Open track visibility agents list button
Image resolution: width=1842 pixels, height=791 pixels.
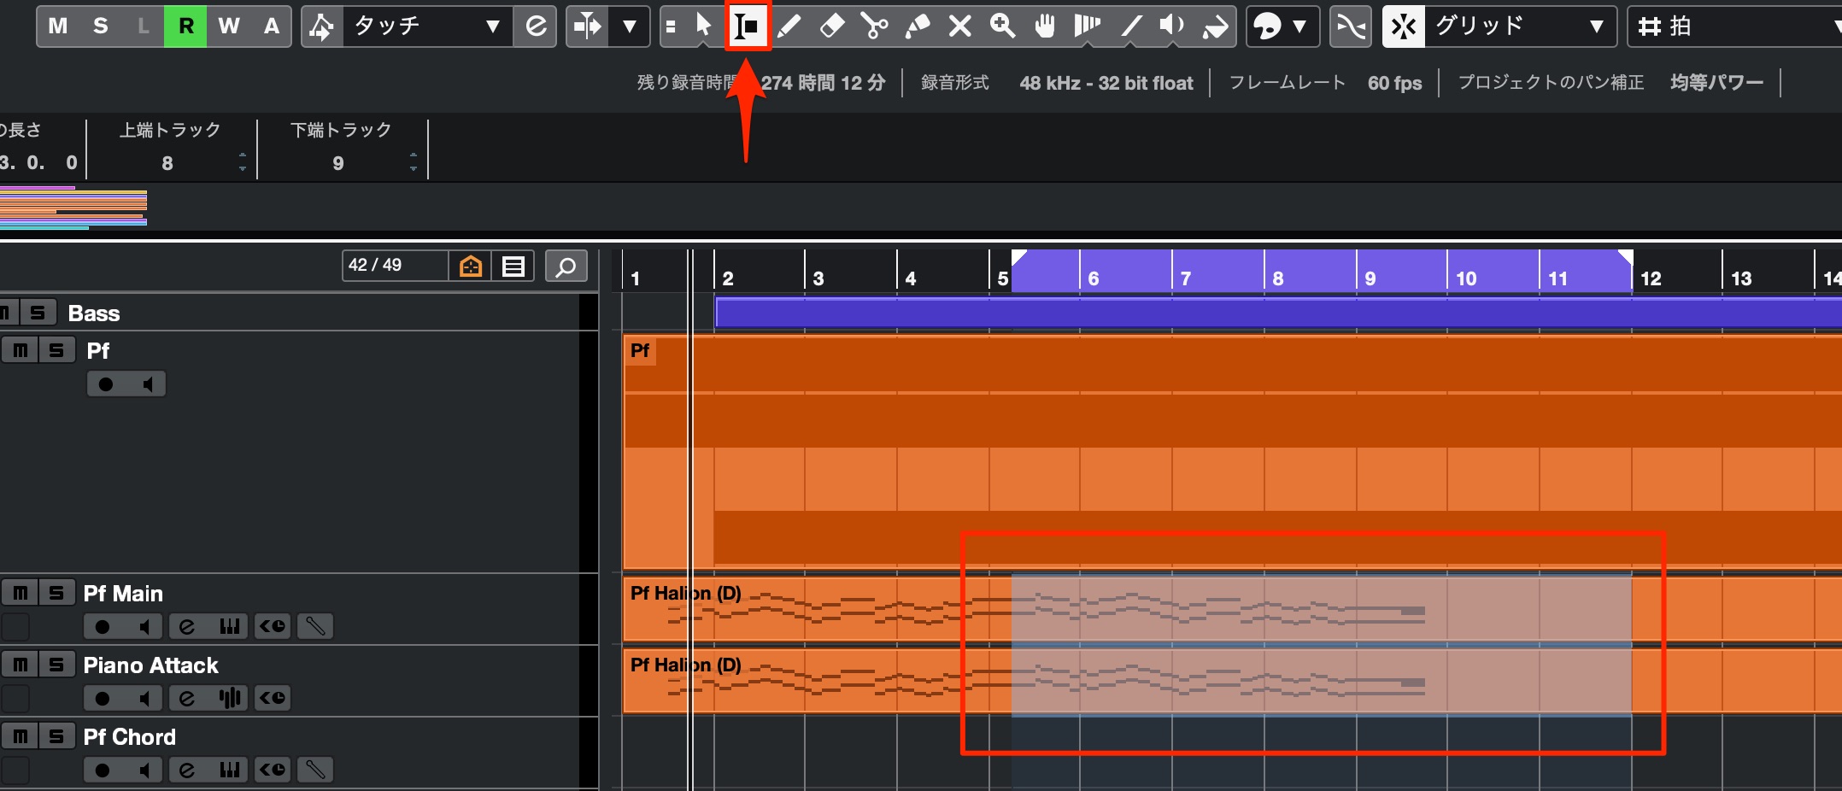coord(513,267)
